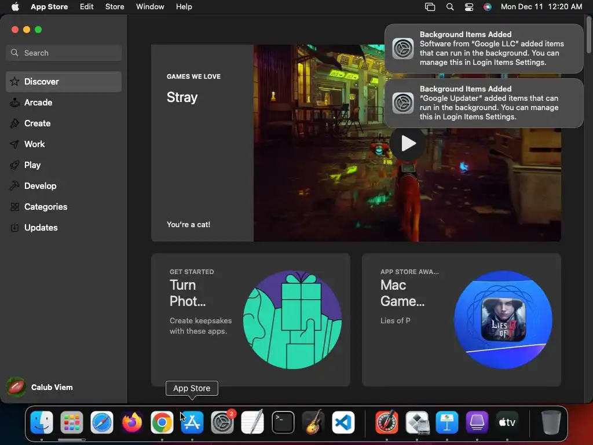The image size is (593, 445).
Task: Launch Terminal from the Dock
Action: tap(283, 422)
